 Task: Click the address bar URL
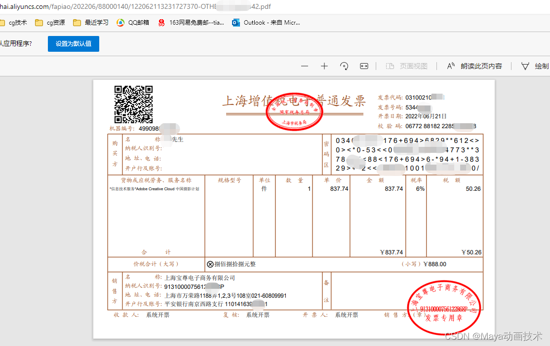point(135,7)
